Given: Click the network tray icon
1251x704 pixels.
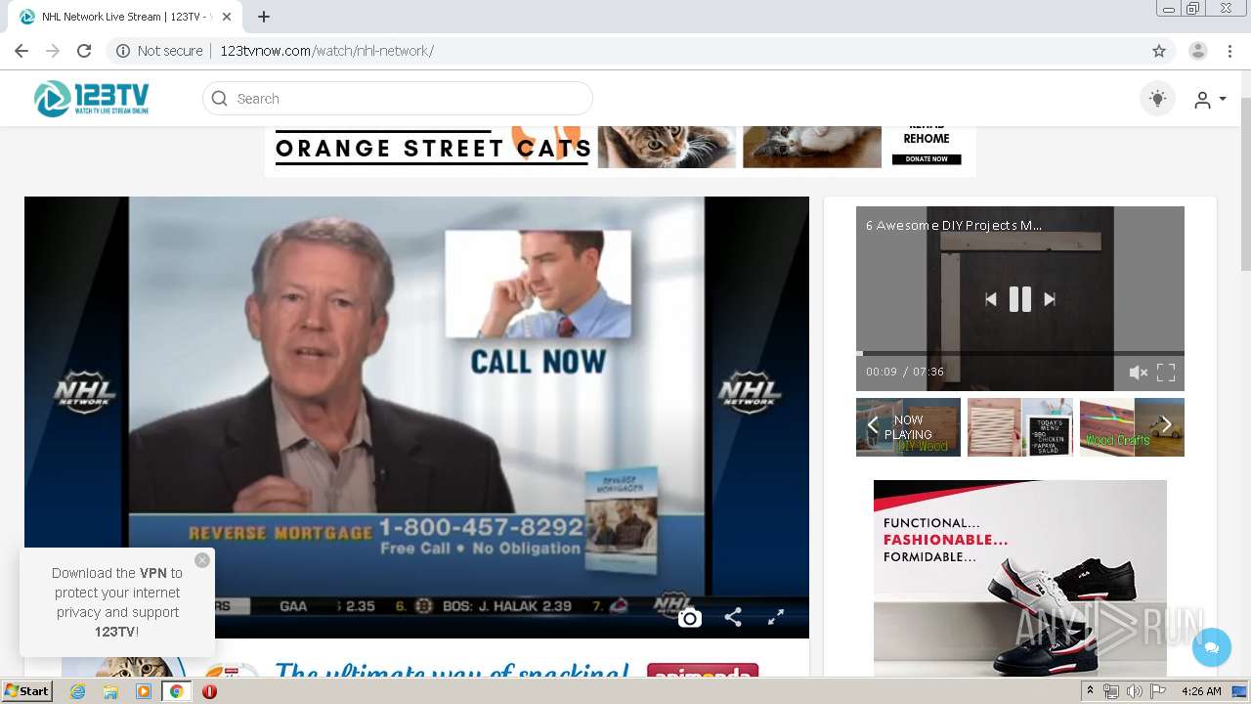Looking at the screenshot, I should click(1111, 691).
